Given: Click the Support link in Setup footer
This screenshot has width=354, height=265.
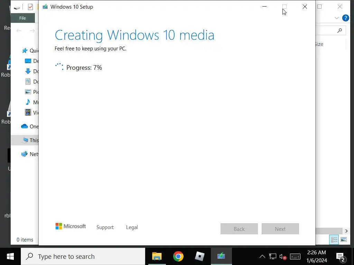Looking at the screenshot, I should pyautogui.click(x=105, y=227).
